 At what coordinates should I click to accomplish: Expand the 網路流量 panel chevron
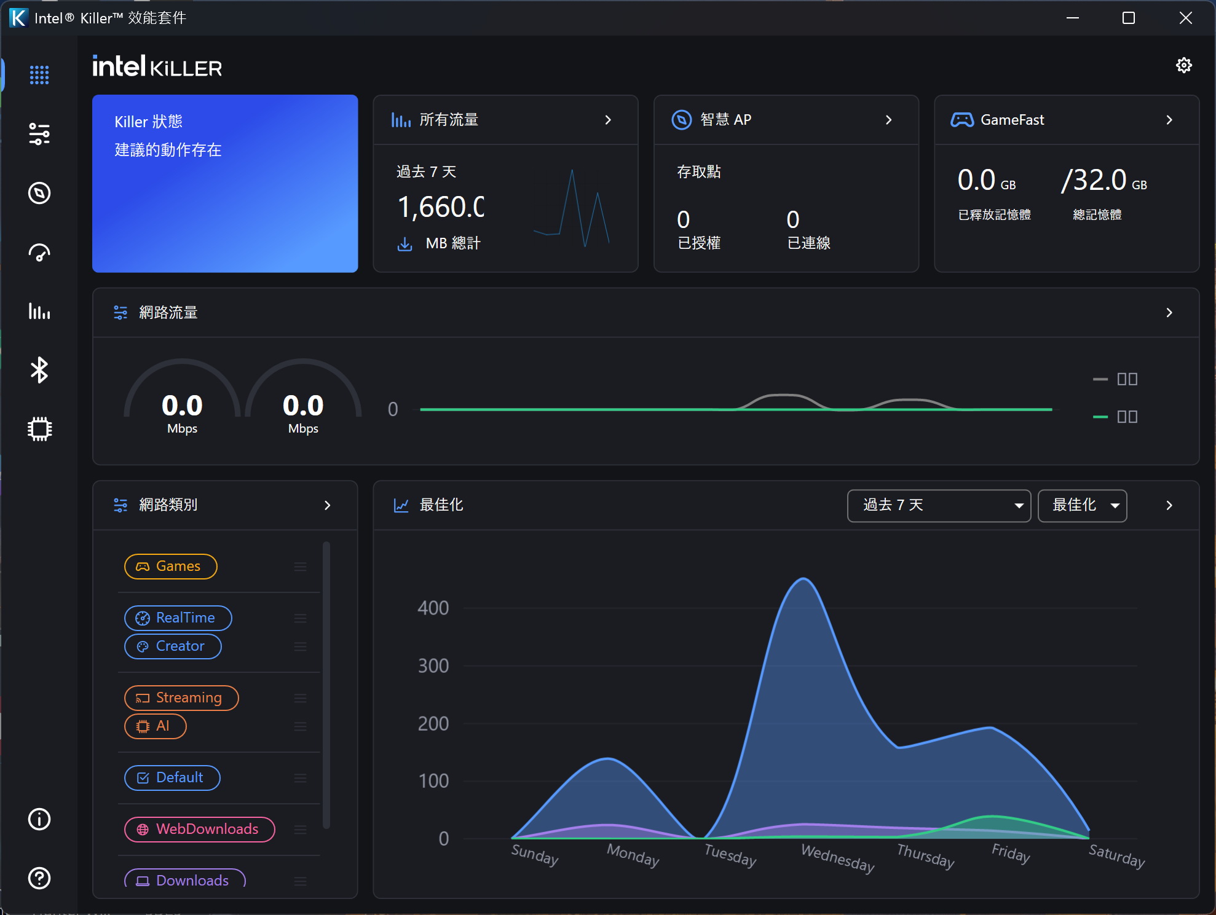point(1169,313)
